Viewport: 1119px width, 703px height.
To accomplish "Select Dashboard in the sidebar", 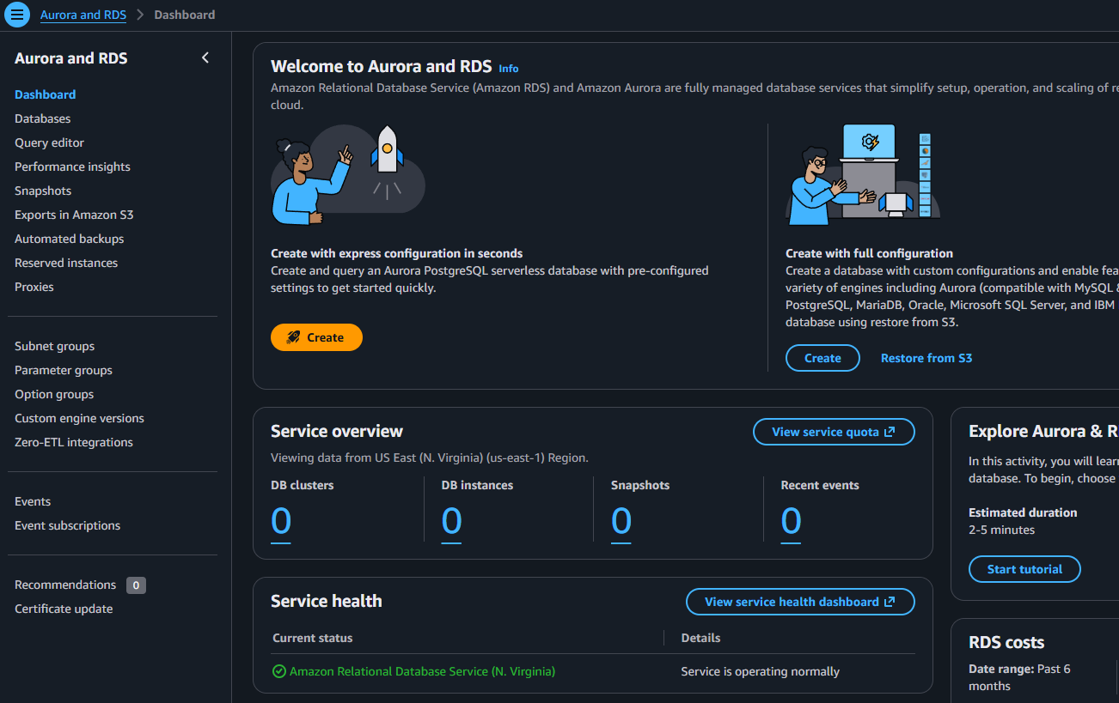I will (x=46, y=94).
